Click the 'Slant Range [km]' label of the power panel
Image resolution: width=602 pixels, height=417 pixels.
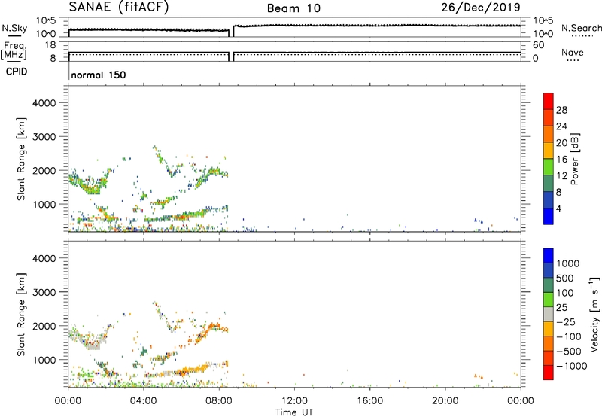pyautogui.click(x=21, y=159)
